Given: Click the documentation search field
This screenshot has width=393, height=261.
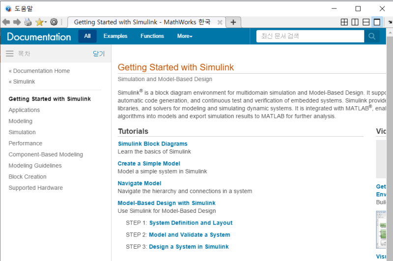Looking at the screenshot, I should click(310, 36).
